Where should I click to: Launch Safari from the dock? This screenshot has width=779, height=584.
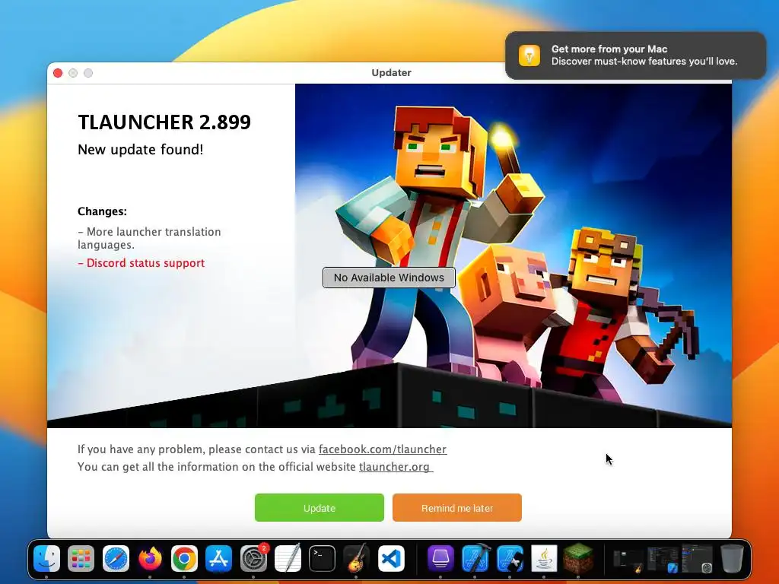point(116,559)
